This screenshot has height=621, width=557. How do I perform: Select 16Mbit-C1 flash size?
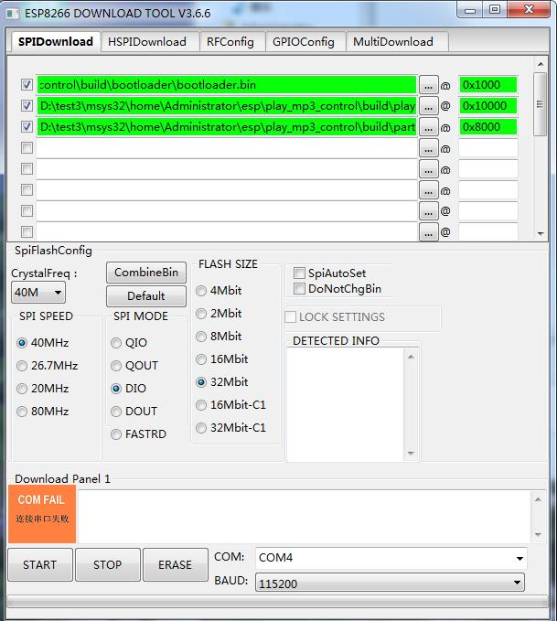point(231,405)
